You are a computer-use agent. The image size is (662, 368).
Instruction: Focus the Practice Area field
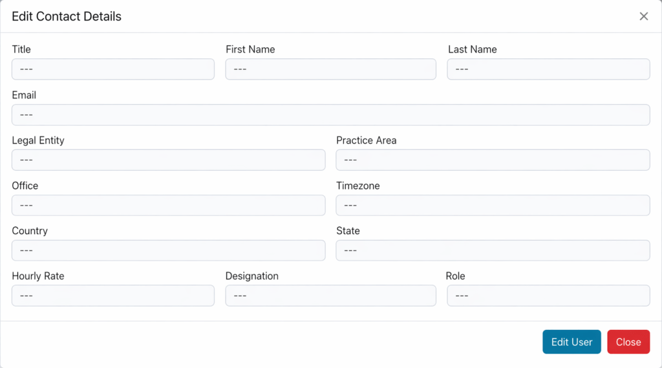pyautogui.click(x=493, y=160)
